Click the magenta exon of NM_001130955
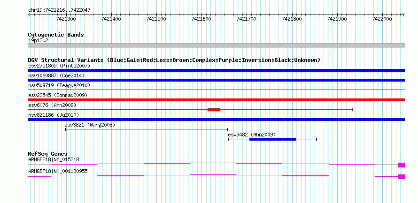Image resolution: width=418 pixels, height=203 pixels. (x=402, y=177)
